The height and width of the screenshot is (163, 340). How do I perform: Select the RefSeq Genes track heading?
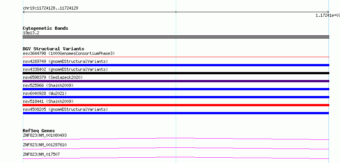click(x=39, y=131)
